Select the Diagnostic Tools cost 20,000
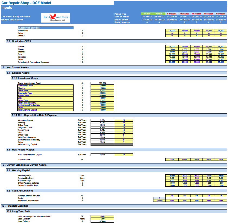 pos(102,93)
